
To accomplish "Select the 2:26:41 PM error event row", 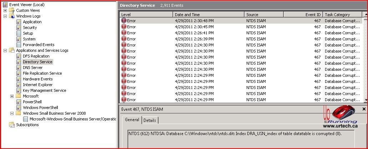I will (x=214, y=33).
